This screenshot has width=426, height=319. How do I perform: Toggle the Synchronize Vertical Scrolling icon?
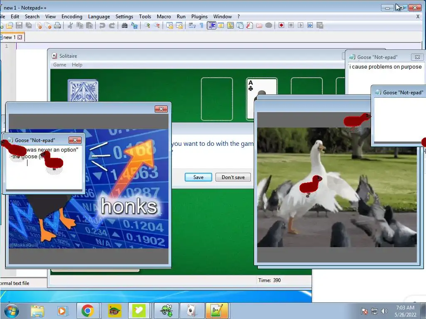170,25
